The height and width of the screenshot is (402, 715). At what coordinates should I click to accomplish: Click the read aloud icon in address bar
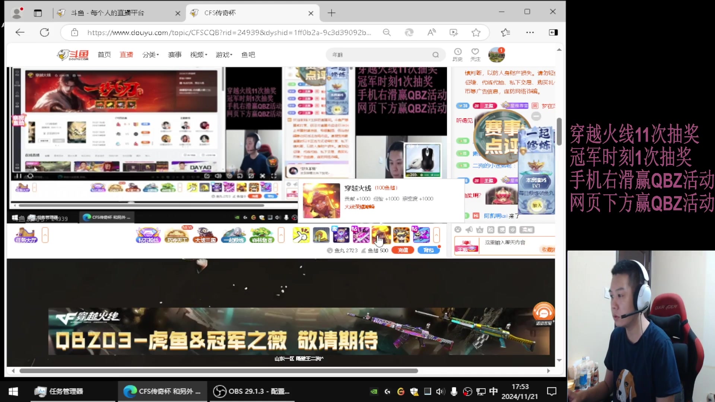(x=432, y=32)
